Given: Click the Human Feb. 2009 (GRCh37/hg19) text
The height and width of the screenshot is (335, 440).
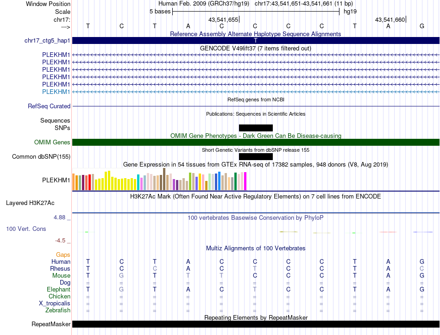Looking at the screenshot, I should pyautogui.click(x=204, y=4).
